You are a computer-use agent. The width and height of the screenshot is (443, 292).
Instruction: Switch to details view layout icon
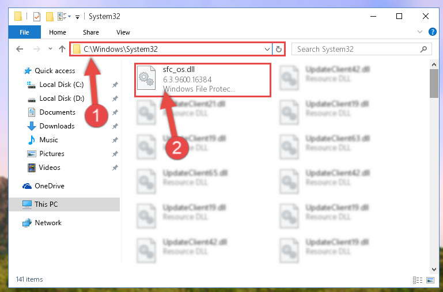tap(417, 280)
